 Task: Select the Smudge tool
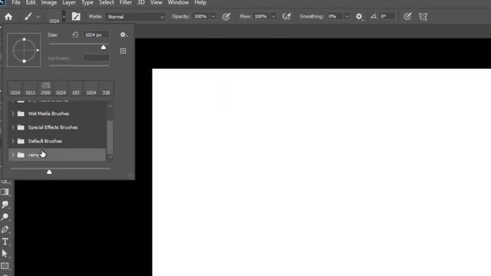coord(5,205)
